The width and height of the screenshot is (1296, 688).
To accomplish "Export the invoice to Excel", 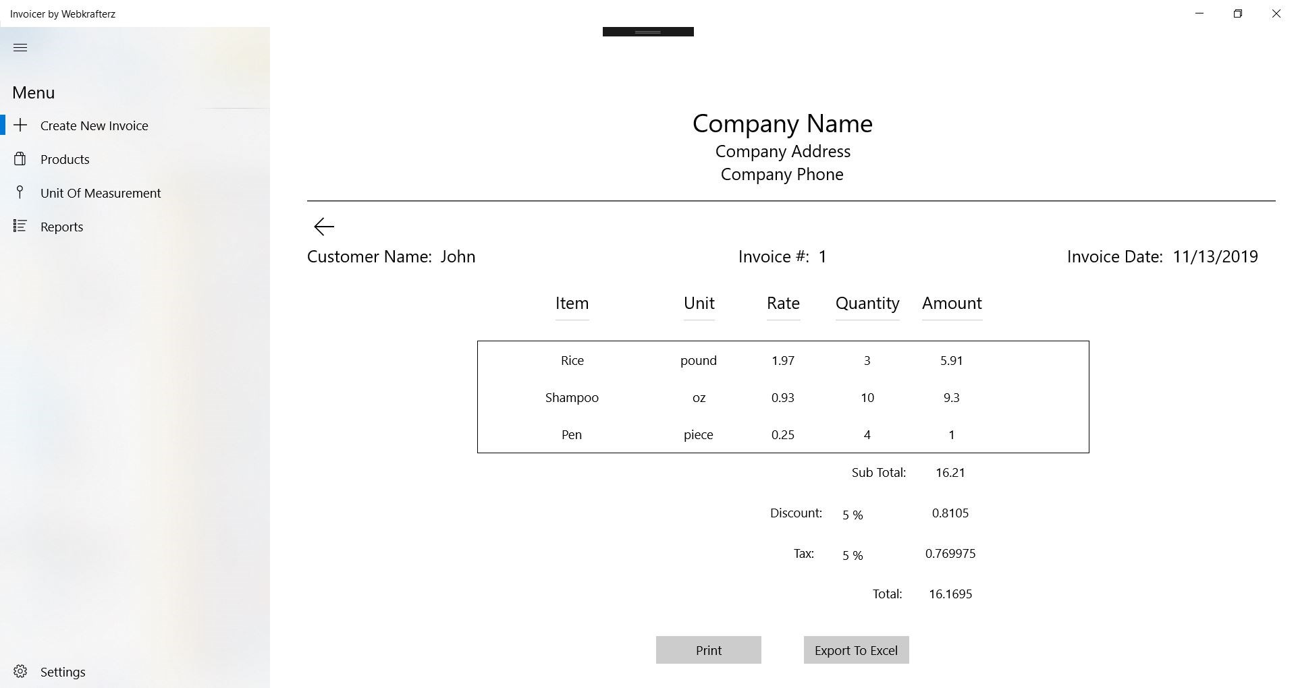I will tap(856, 650).
